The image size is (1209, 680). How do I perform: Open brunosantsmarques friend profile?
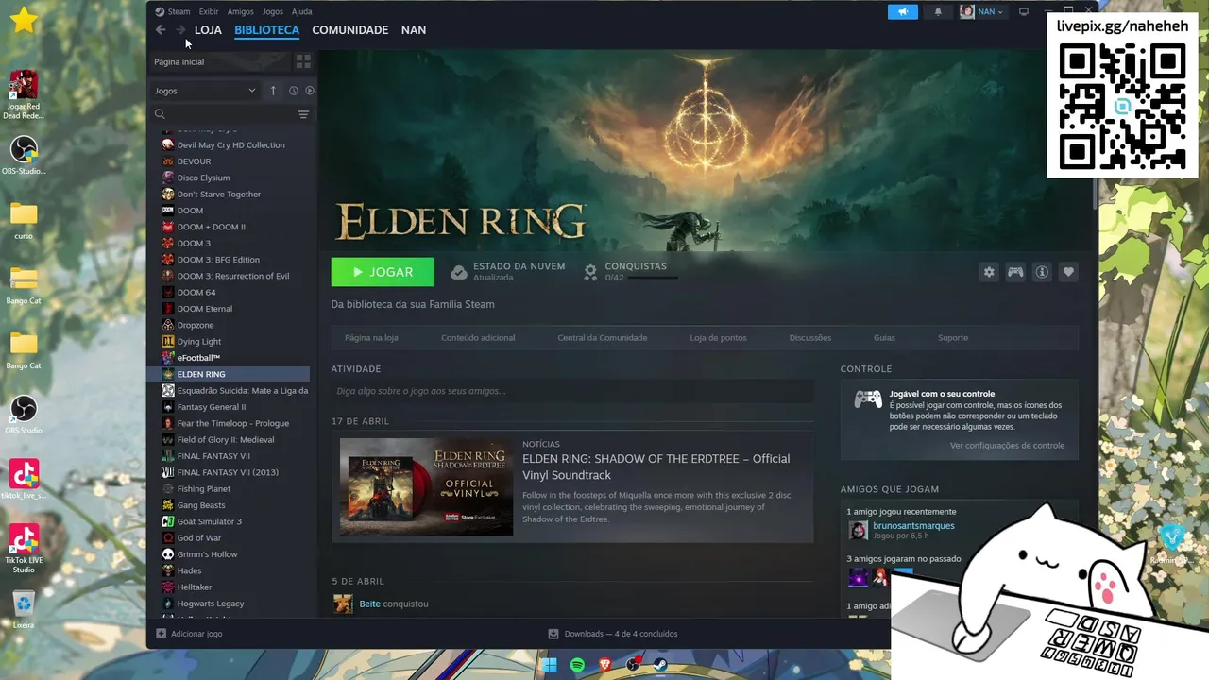click(x=913, y=526)
